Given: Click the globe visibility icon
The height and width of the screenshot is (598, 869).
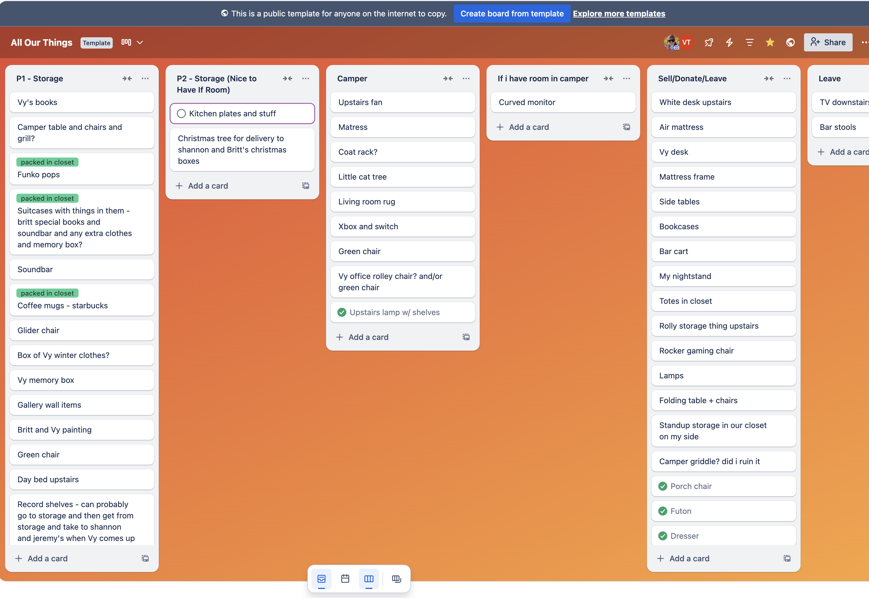Looking at the screenshot, I should click(x=790, y=42).
